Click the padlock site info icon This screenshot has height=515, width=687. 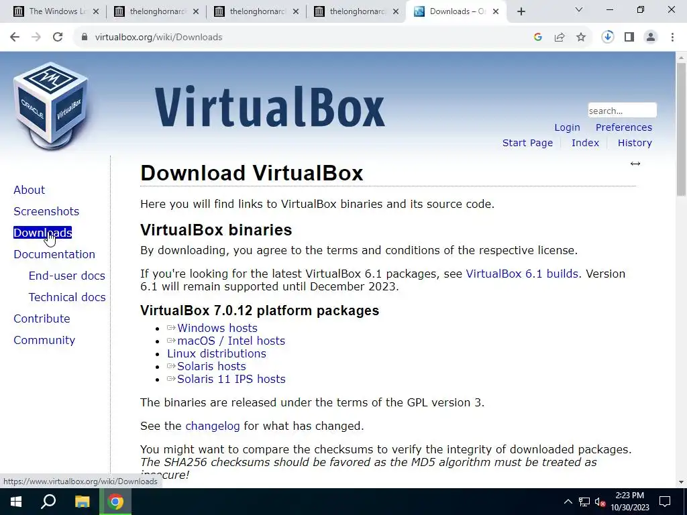click(x=85, y=38)
